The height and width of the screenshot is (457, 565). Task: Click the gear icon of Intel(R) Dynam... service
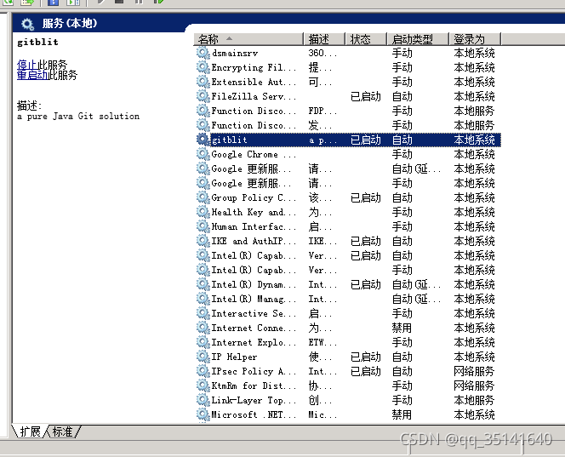pos(203,284)
